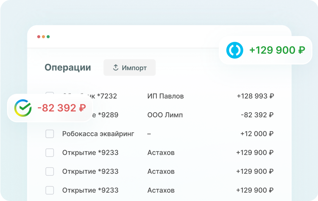Viewport: 318px width, 201px height.
Task: Open the ООО Лимп counterparty
Action: click(165, 115)
